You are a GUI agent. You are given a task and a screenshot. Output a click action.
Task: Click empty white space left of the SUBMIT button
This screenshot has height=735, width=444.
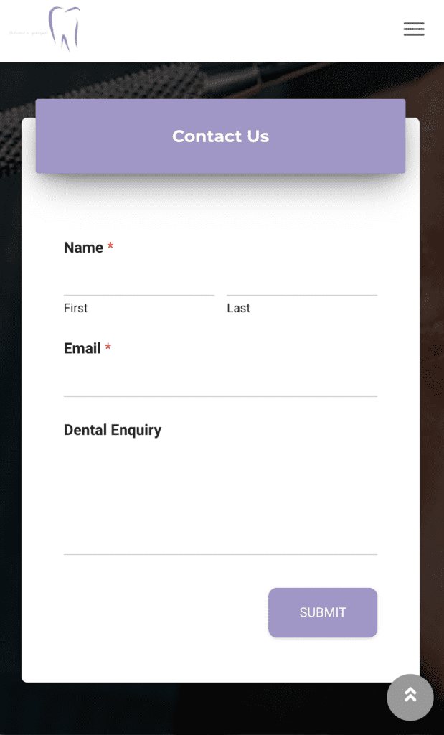(158, 612)
